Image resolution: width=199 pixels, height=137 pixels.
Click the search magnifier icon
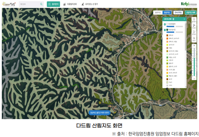(42, 4)
